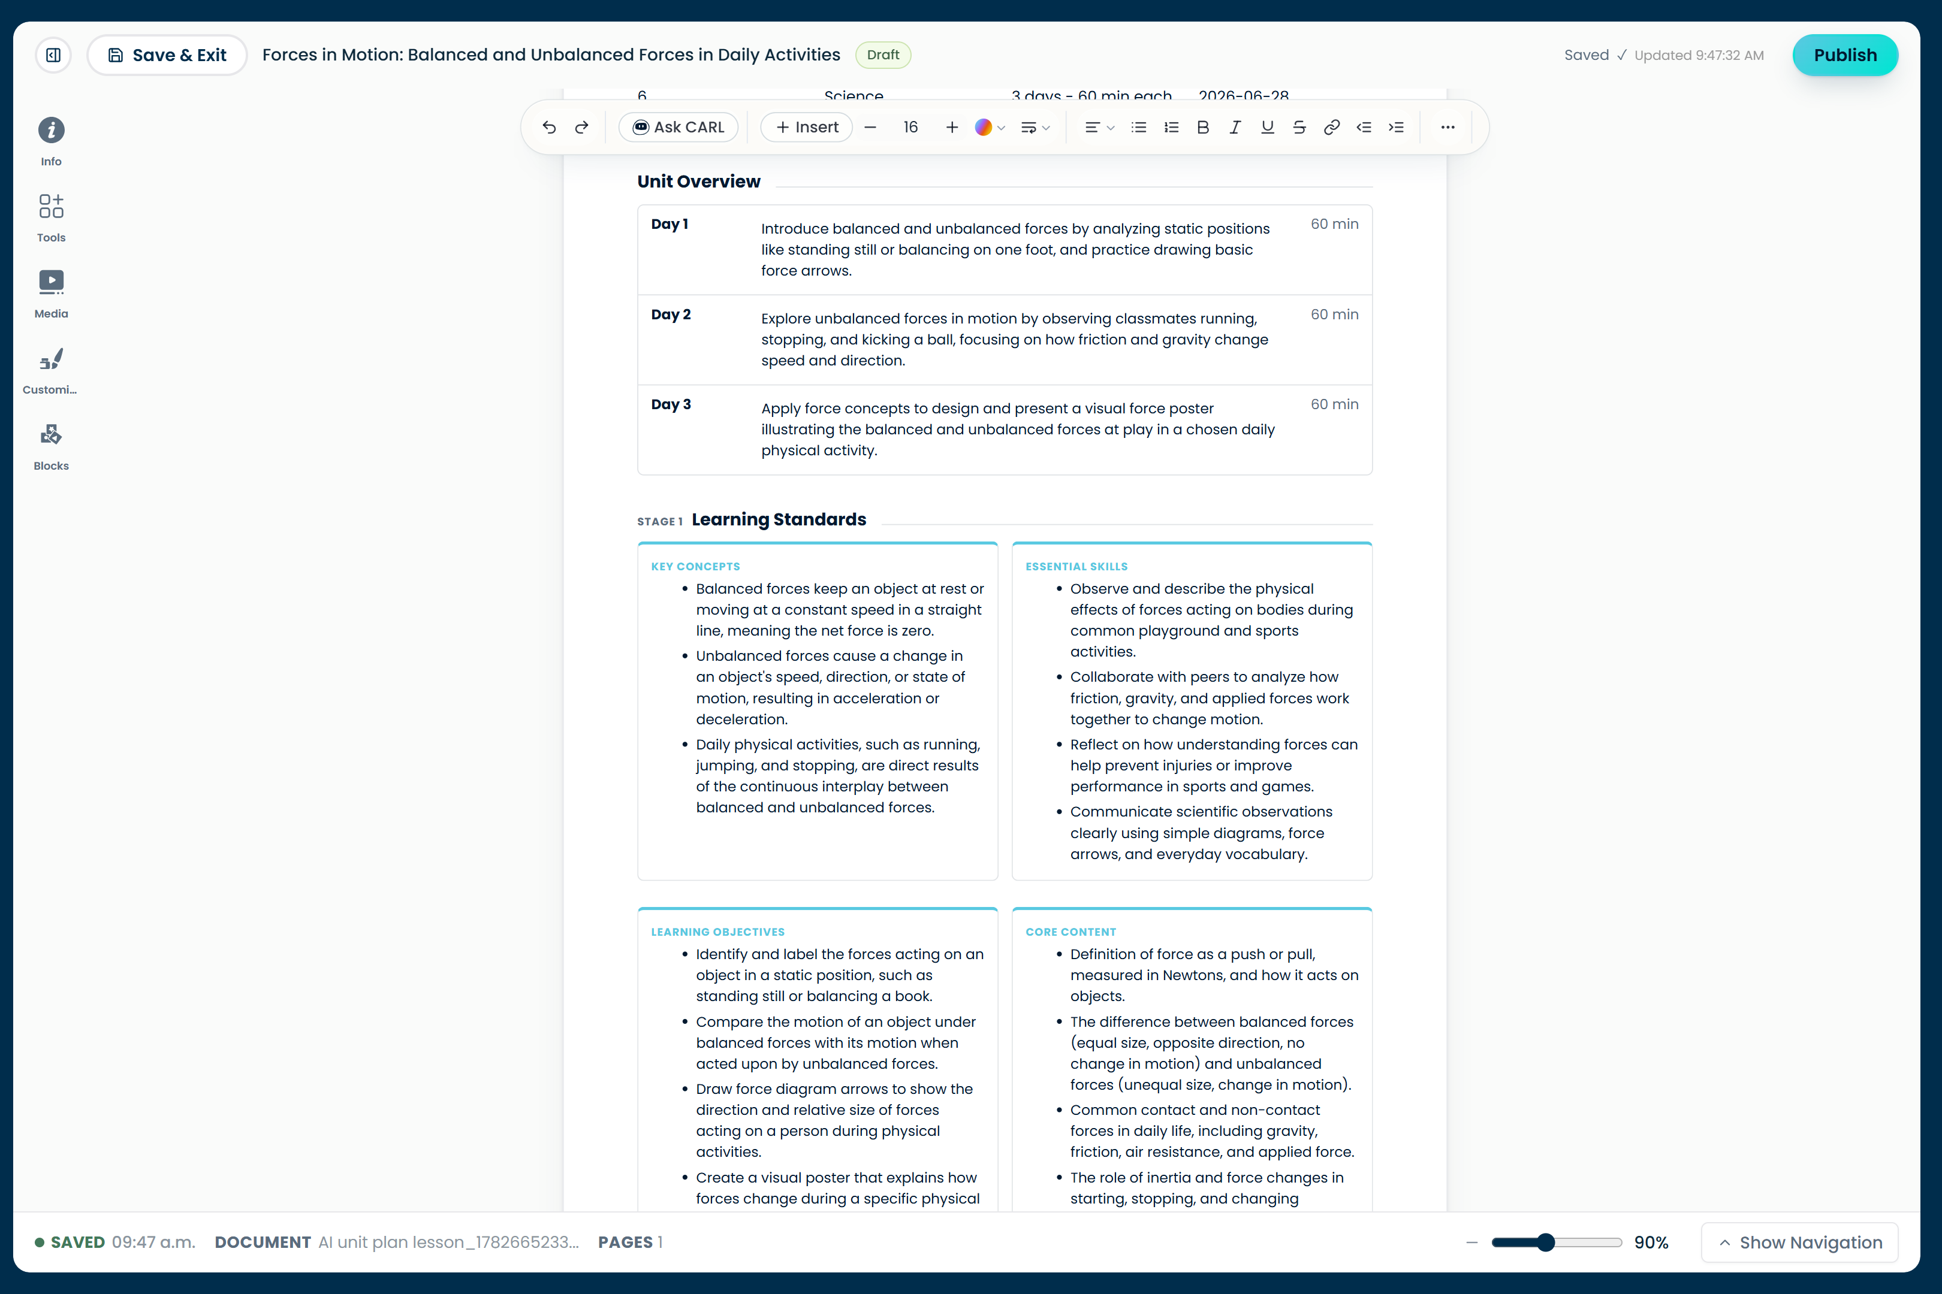Increase the font size
This screenshot has height=1294, width=1942.
952,127
